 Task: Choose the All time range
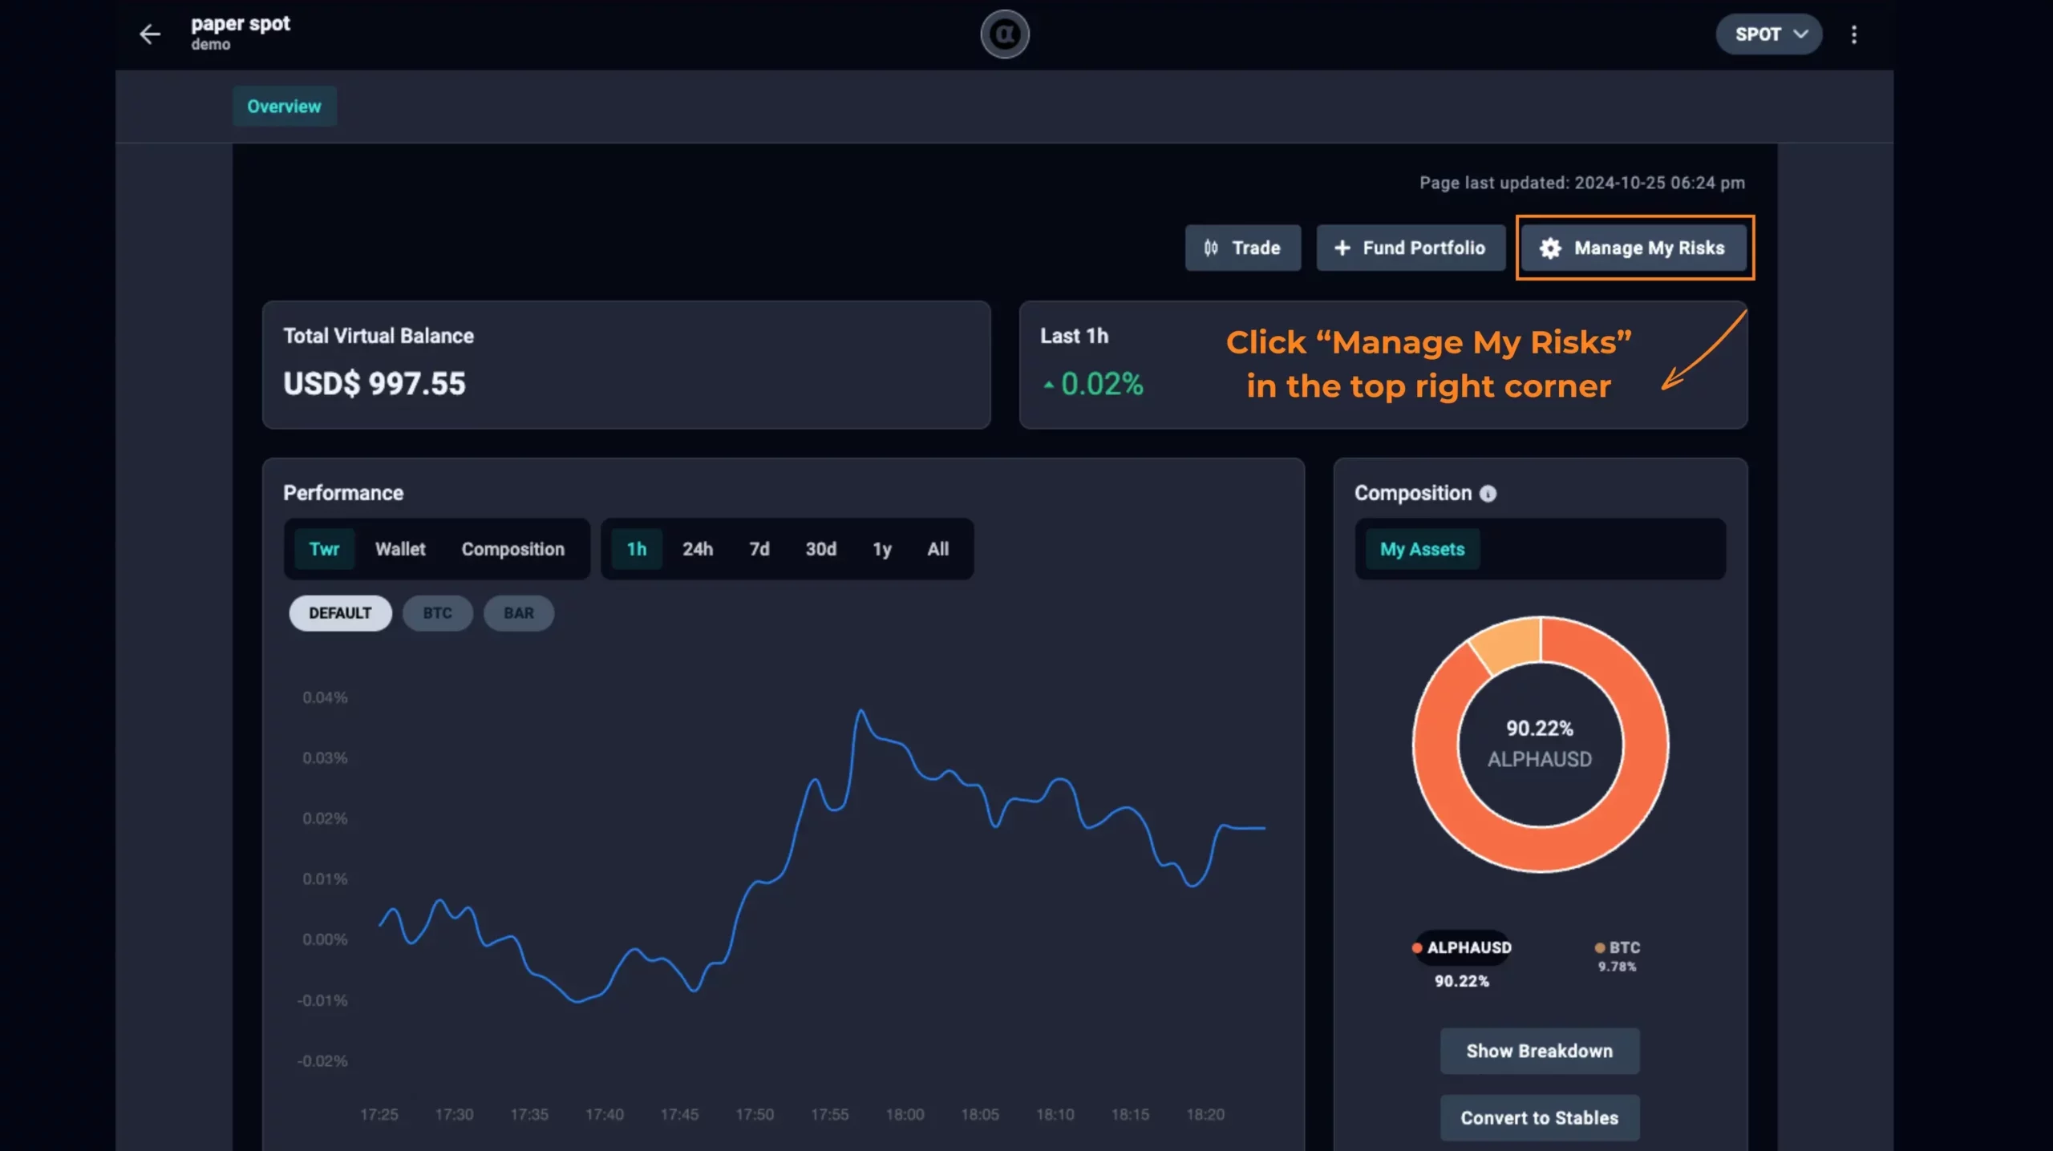(x=937, y=549)
